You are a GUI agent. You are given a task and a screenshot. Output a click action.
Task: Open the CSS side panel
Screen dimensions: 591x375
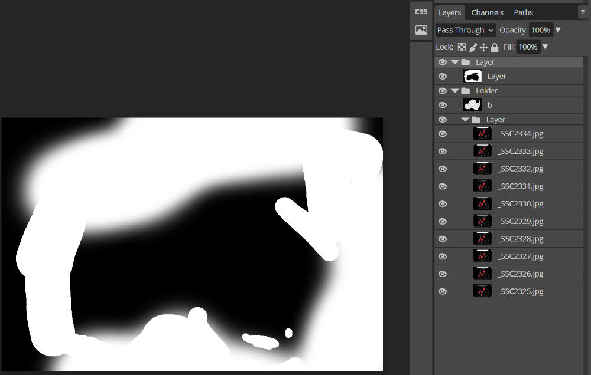coord(421,12)
